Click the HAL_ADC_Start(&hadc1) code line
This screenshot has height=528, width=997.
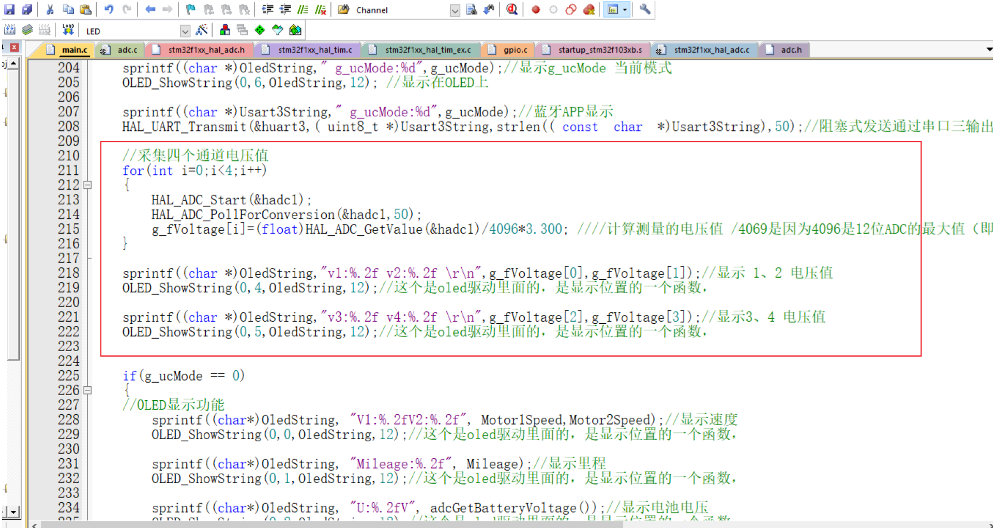(x=232, y=200)
